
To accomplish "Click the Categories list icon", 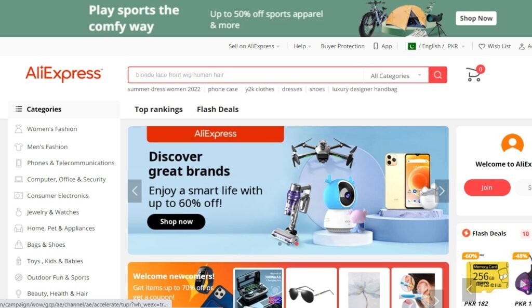I will [x=19, y=109].
